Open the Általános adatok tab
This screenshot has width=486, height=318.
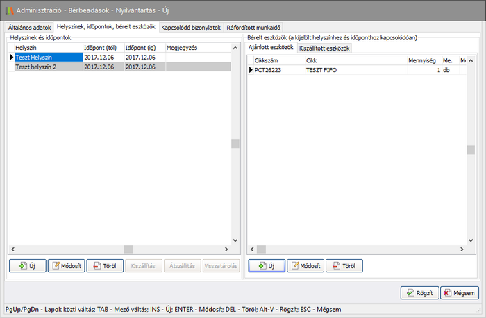click(x=29, y=28)
